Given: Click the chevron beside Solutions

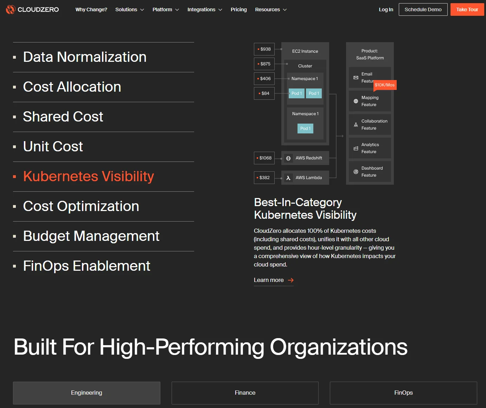Looking at the screenshot, I should pyautogui.click(x=142, y=10).
